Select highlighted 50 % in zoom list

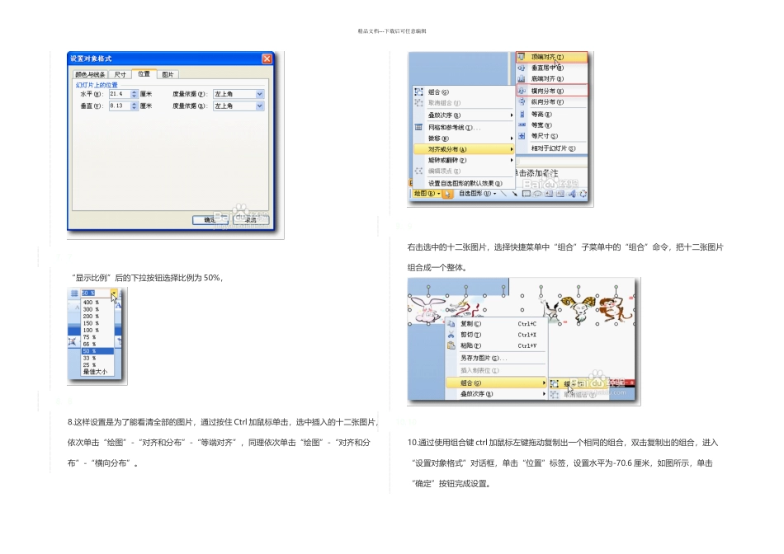click(97, 351)
